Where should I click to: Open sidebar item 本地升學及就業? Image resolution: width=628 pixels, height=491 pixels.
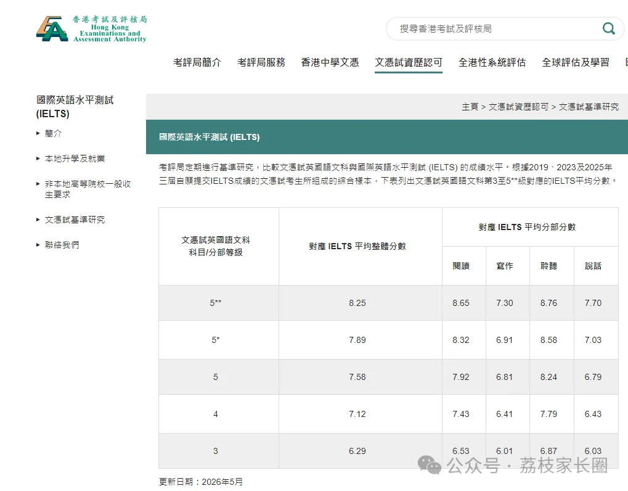coord(75,159)
